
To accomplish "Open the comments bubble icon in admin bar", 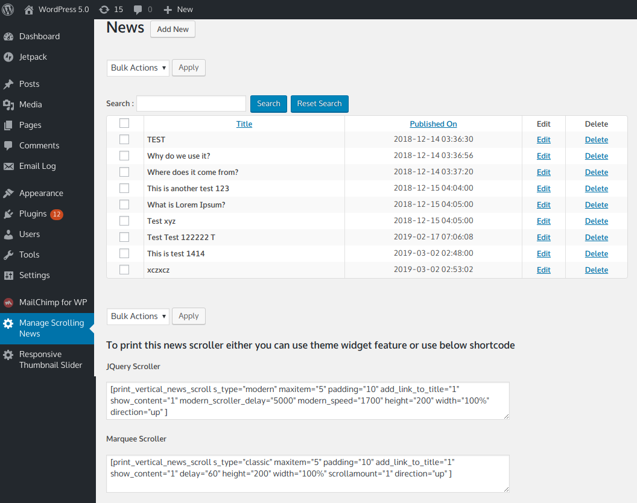I will pos(138,10).
